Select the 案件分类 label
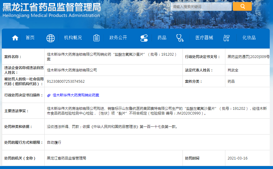This screenshot has width=273, height=169. point(194,82)
